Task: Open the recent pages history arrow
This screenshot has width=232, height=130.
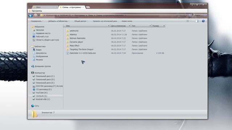Action: coord(39,16)
